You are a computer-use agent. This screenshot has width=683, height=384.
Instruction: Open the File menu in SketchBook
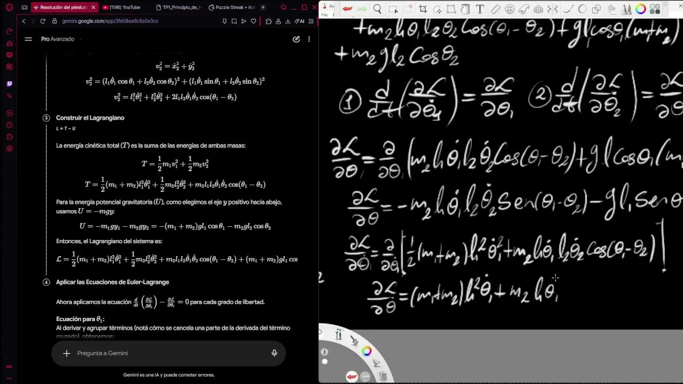click(324, 14)
